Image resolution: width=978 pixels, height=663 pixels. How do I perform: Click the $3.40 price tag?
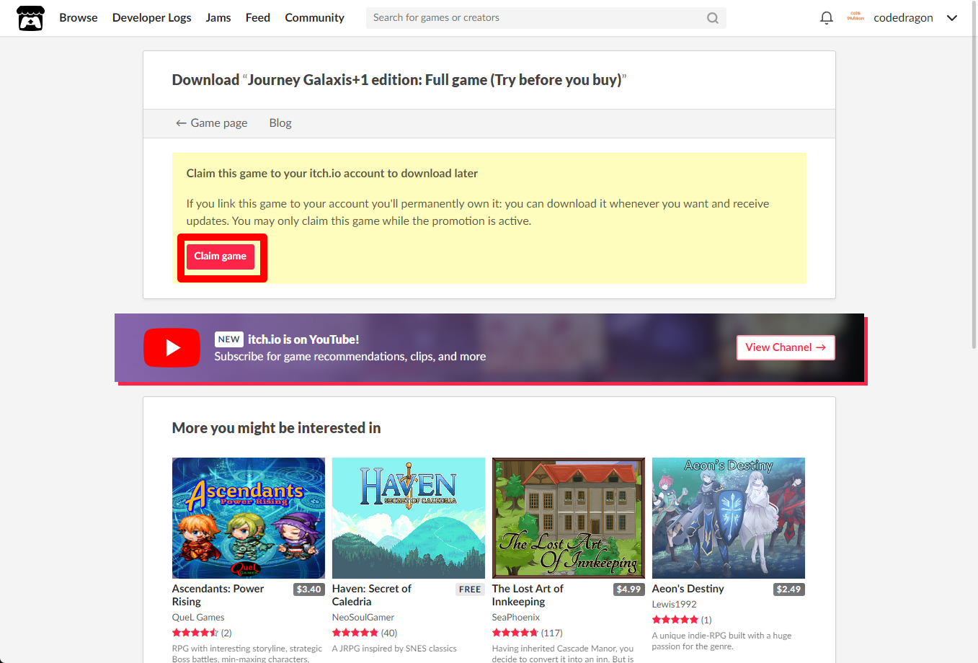coord(309,589)
